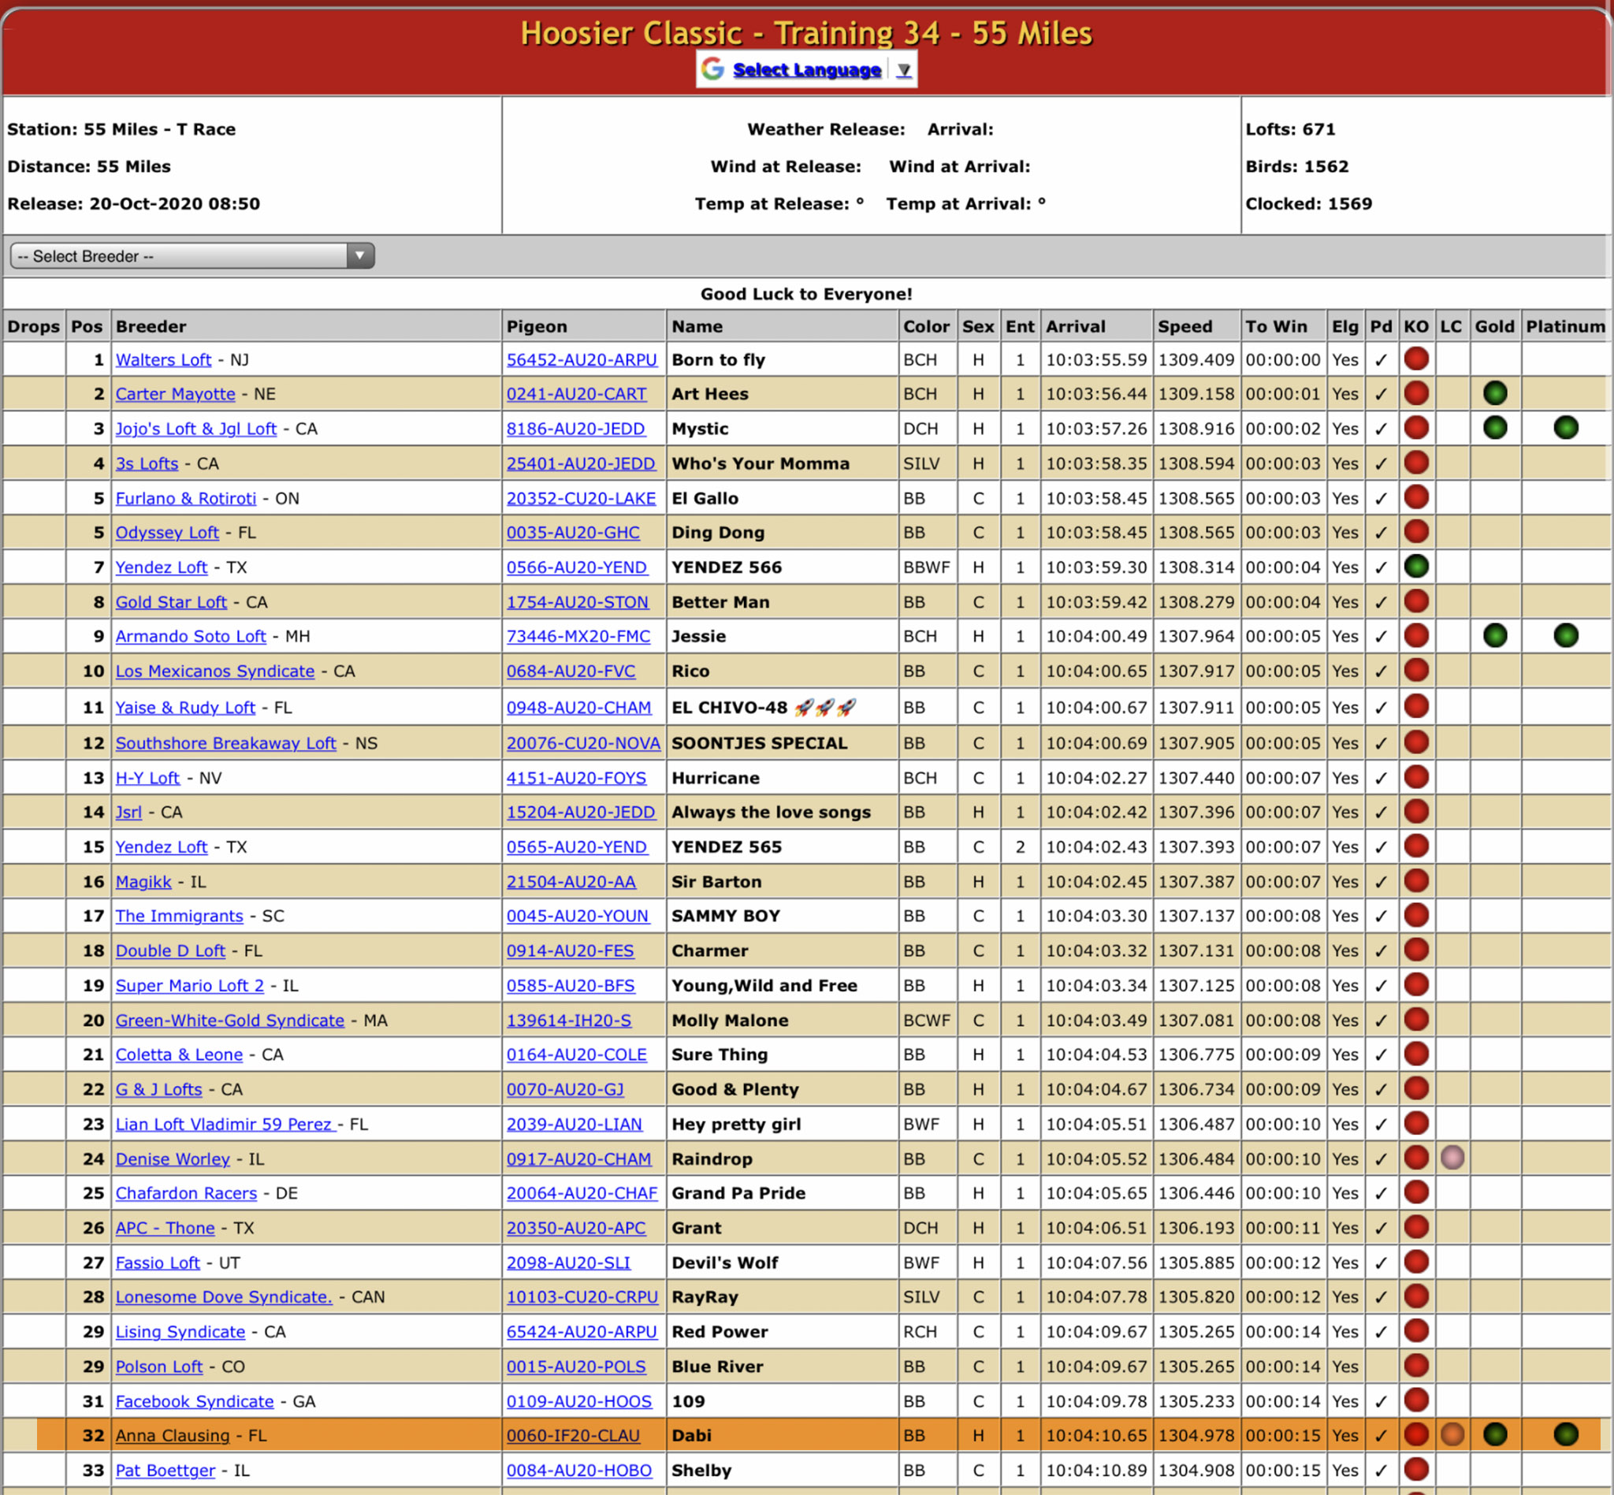
Task: Click the Pd checkmark for Art Hees
Action: [x=1381, y=394]
